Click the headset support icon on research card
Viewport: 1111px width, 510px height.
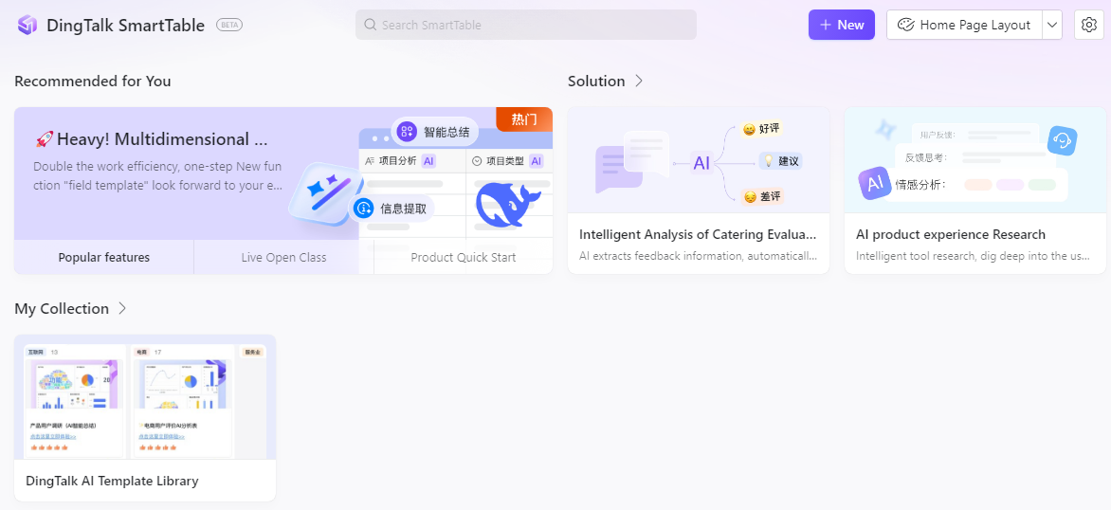(1062, 140)
